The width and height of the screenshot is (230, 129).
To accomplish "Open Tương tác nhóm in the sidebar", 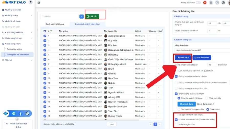I will tap(15, 49).
